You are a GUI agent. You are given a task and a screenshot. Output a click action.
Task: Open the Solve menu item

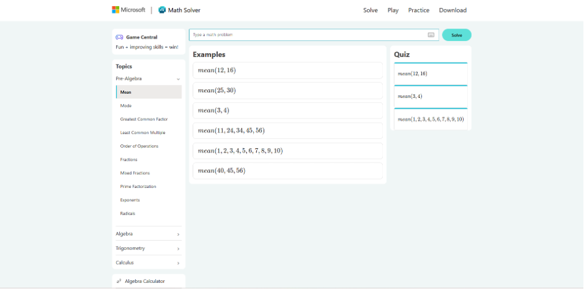click(371, 11)
